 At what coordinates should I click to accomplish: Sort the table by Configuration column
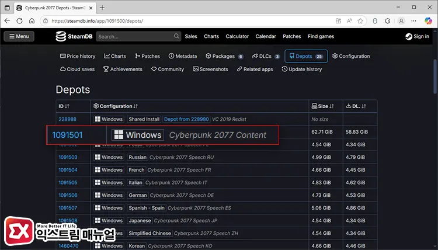pos(116,106)
